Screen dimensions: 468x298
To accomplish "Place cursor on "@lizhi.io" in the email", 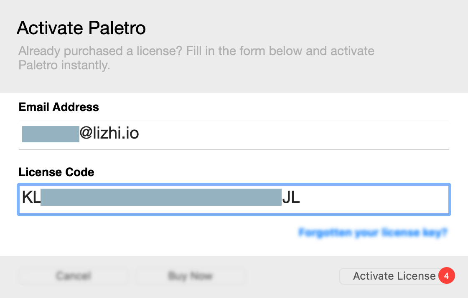I will 109,134.
